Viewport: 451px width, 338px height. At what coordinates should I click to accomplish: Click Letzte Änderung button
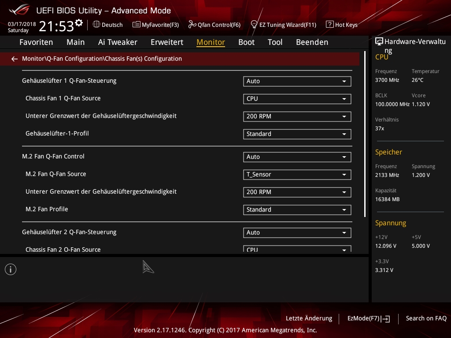click(309, 319)
